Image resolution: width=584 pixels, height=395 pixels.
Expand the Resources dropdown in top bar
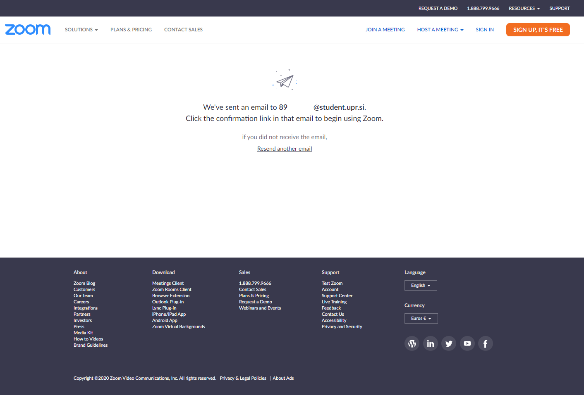coord(524,8)
